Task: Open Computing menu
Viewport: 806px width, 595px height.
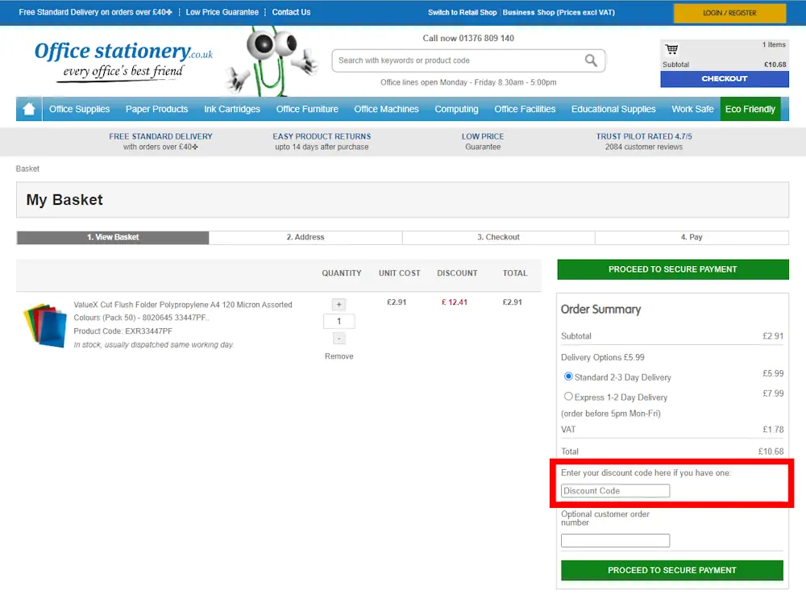Action: coord(456,109)
